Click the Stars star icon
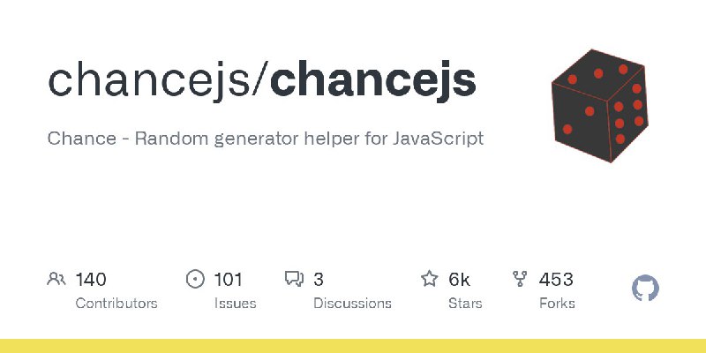Image resolution: width=706 pixels, height=353 pixels. (x=430, y=279)
